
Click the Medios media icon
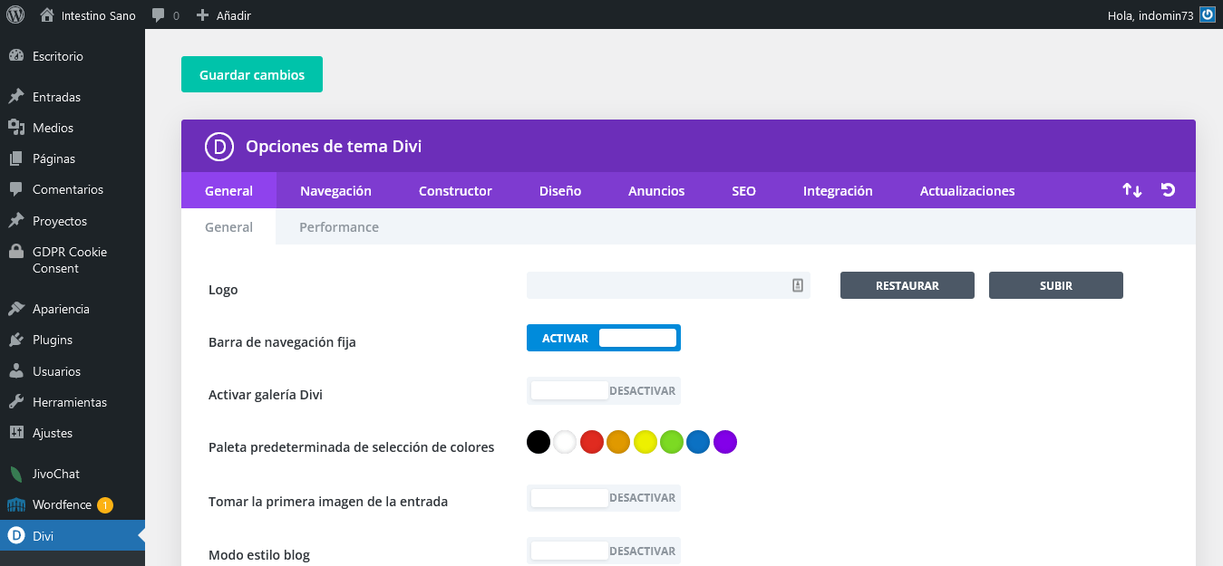point(15,128)
